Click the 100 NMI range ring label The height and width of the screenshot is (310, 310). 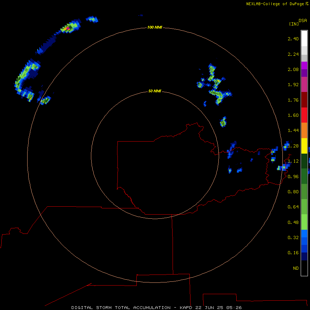coord(155,27)
